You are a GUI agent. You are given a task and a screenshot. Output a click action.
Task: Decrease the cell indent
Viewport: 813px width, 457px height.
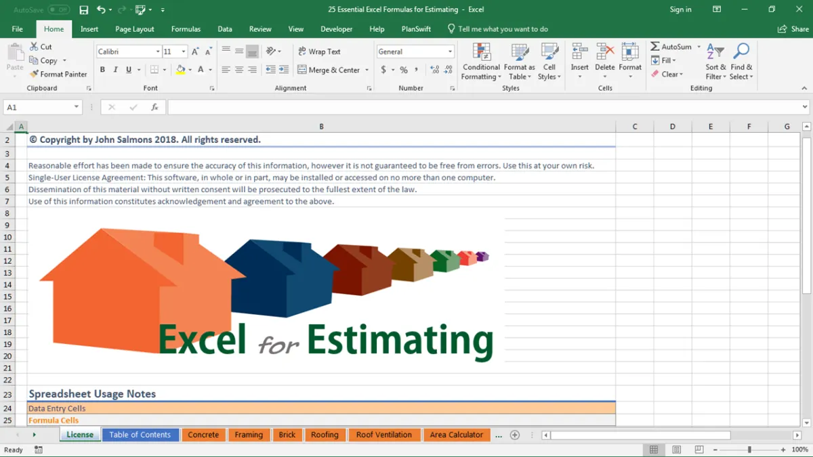270,70
